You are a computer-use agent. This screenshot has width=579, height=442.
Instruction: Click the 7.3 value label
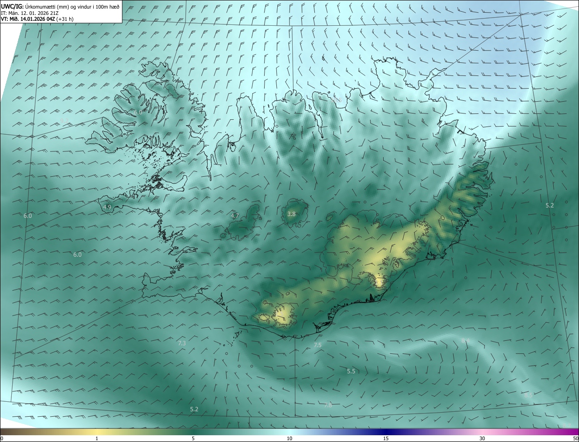182,343
